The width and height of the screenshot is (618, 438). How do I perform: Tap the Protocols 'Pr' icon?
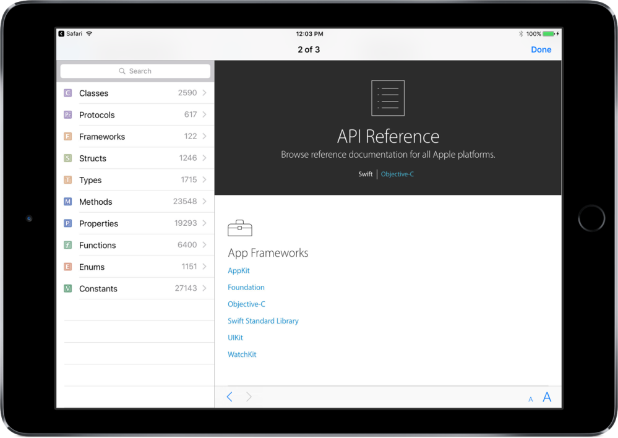click(x=68, y=115)
